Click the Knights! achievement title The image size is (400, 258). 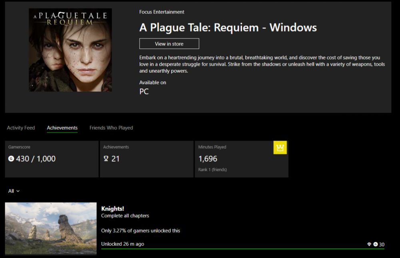[x=112, y=208]
